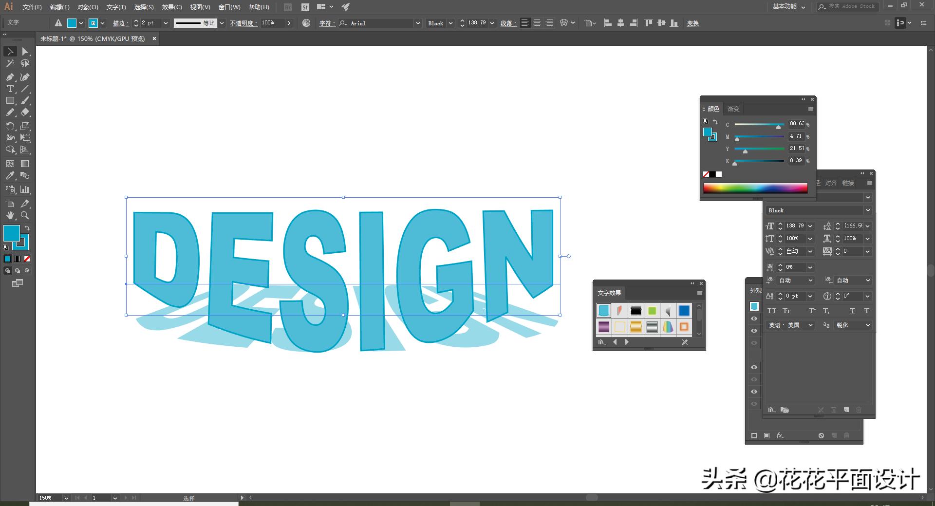
Task: Select the Pen tool in toolbox
Action: [x=10, y=77]
